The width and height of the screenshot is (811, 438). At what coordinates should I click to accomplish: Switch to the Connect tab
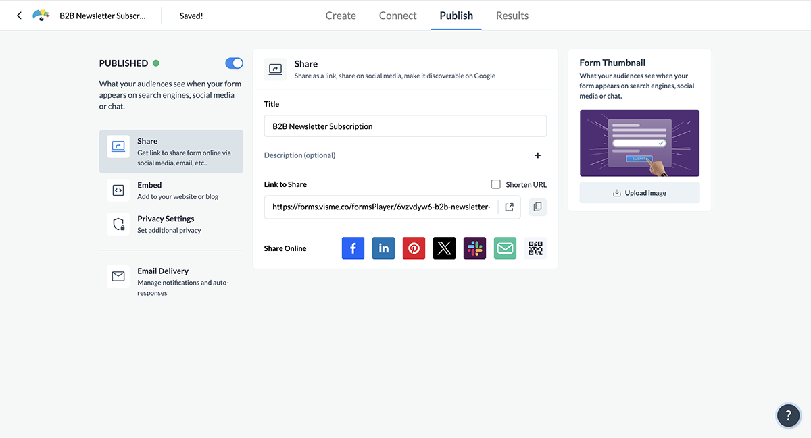click(x=397, y=16)
